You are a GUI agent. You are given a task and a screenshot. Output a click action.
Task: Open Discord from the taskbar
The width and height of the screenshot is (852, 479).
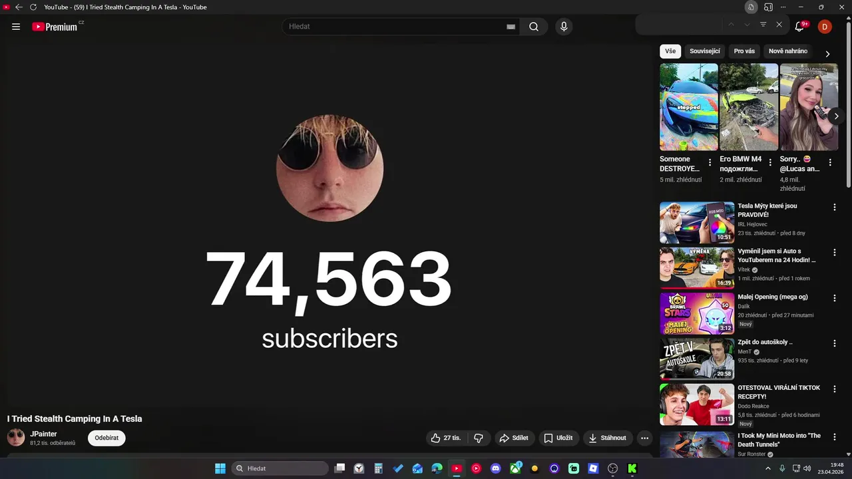pos(495,468)
